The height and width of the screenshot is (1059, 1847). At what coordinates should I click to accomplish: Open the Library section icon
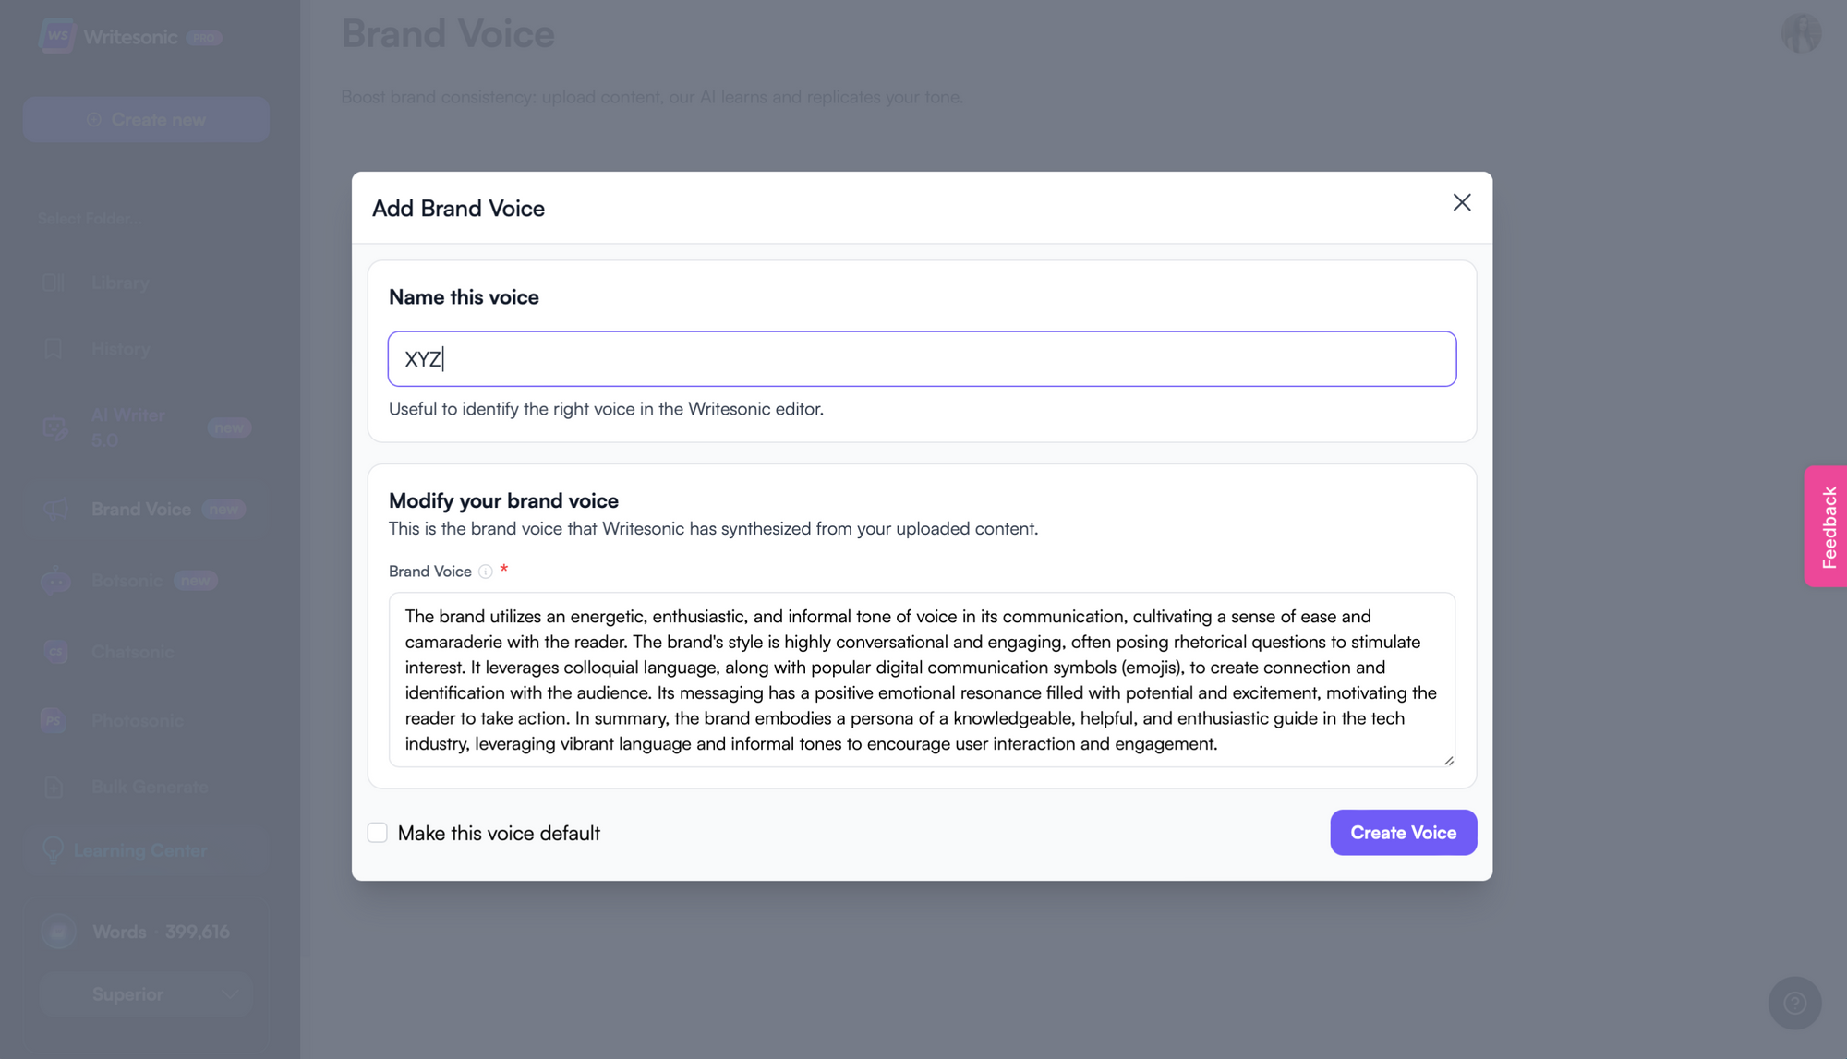coord(54,282)
